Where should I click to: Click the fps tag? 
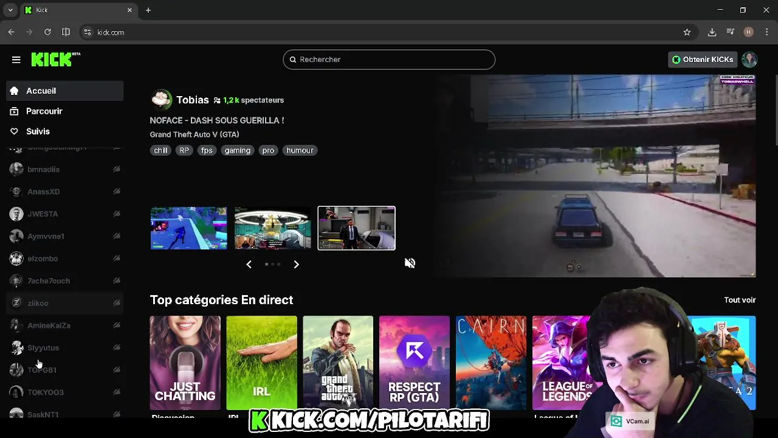click(207, 150)
